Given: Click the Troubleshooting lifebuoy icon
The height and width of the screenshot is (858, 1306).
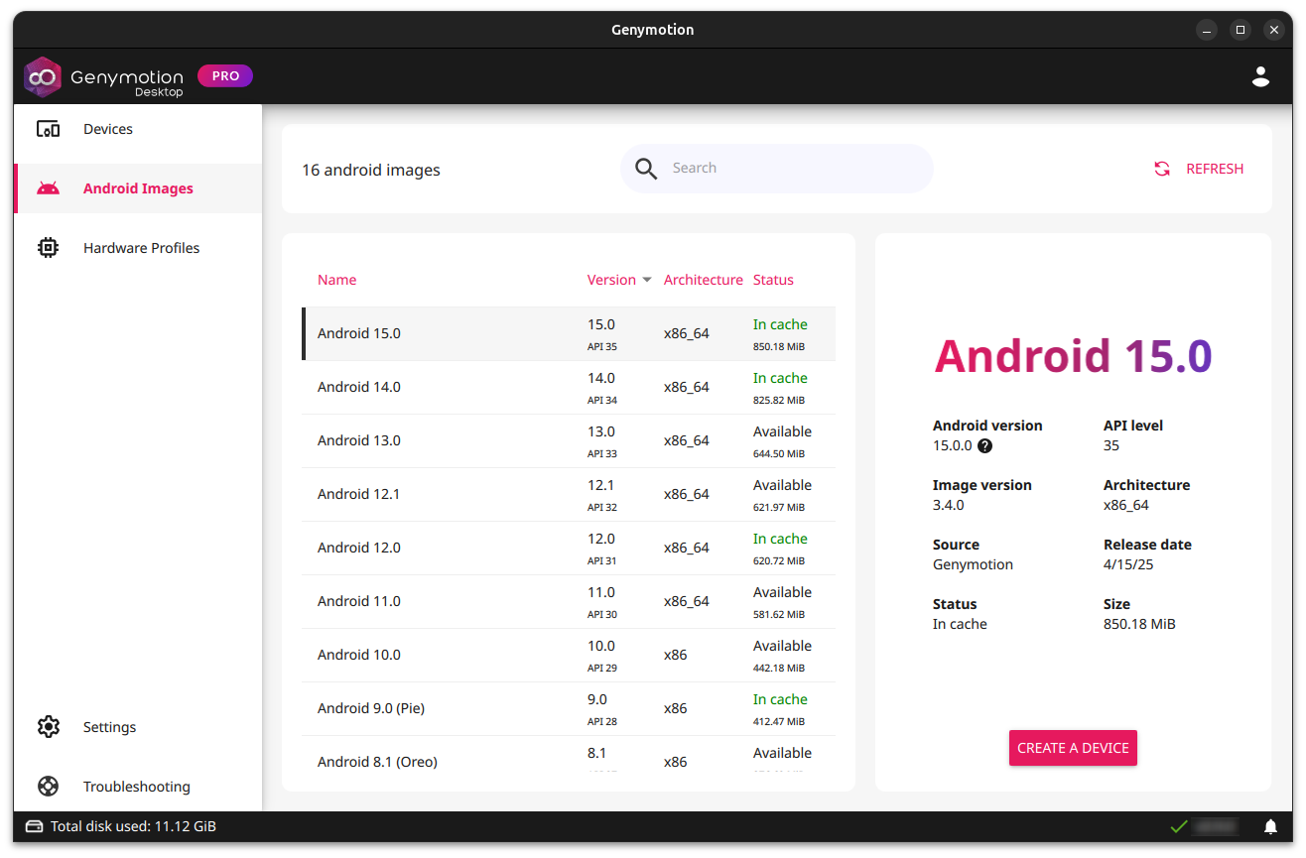Looking at the screenshot, I should [x=48, y=786].
